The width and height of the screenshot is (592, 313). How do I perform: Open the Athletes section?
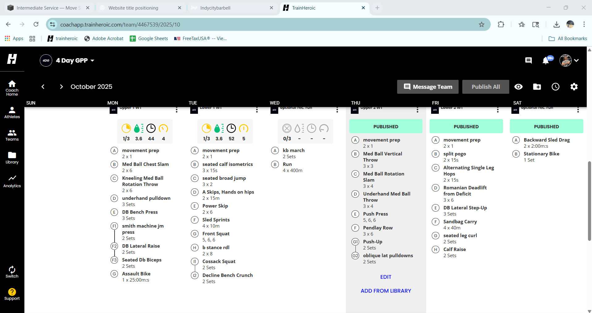12,113
